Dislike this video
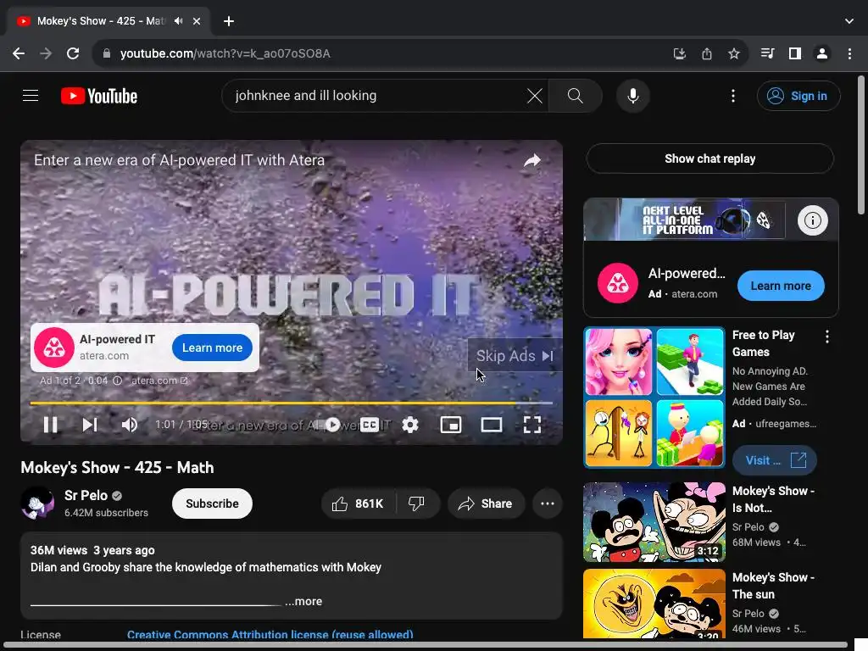 coord(417,504)
